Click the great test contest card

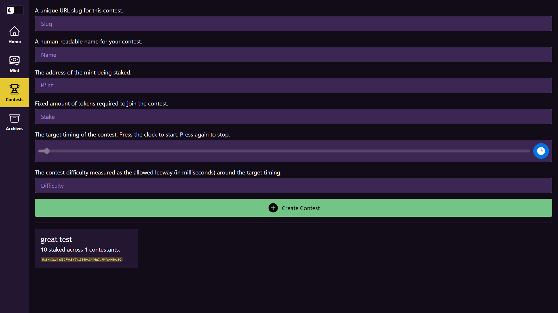coord(87,248)
